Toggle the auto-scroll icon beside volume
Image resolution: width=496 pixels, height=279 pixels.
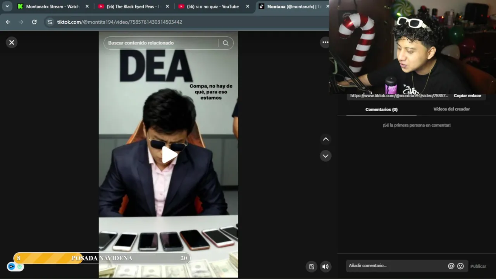312,266
